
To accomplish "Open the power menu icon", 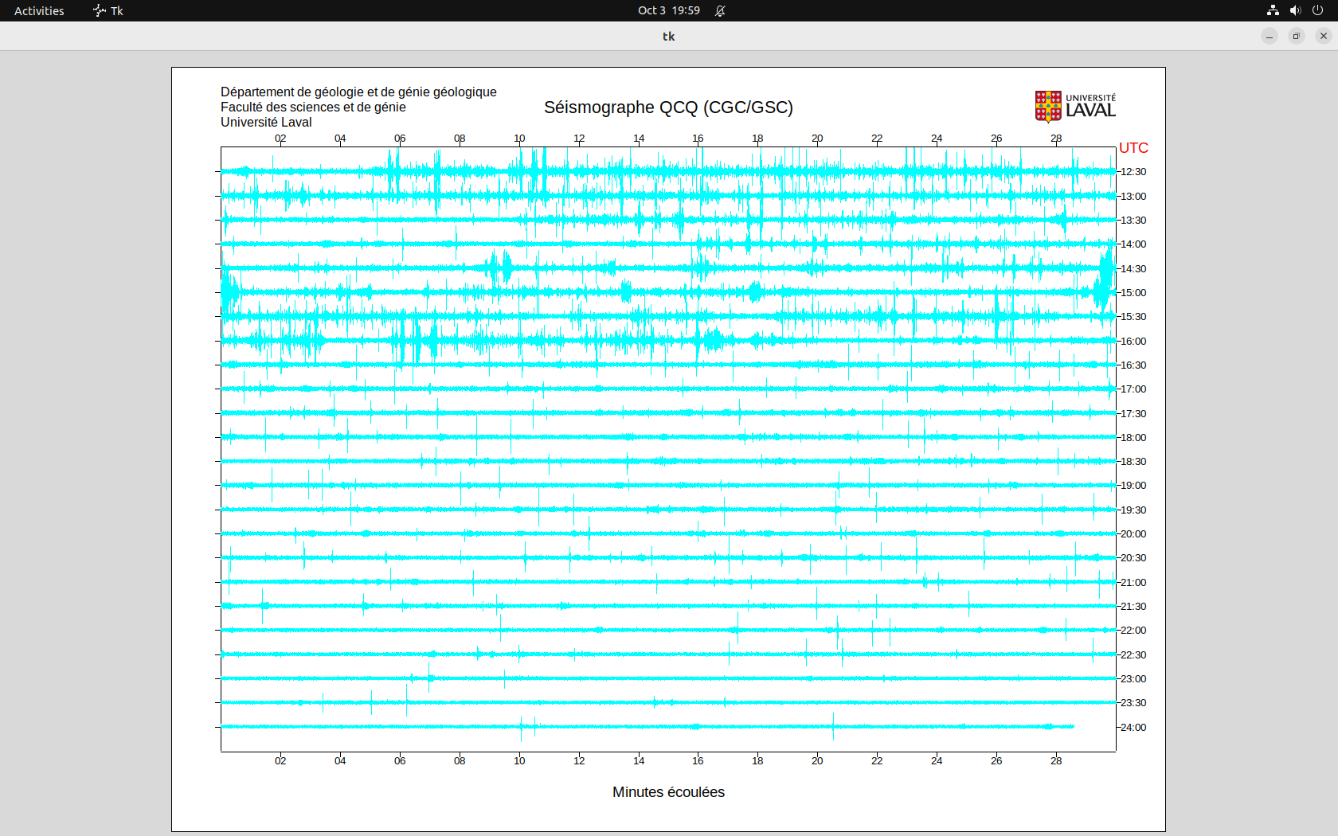I will [x=1317, y=10].
